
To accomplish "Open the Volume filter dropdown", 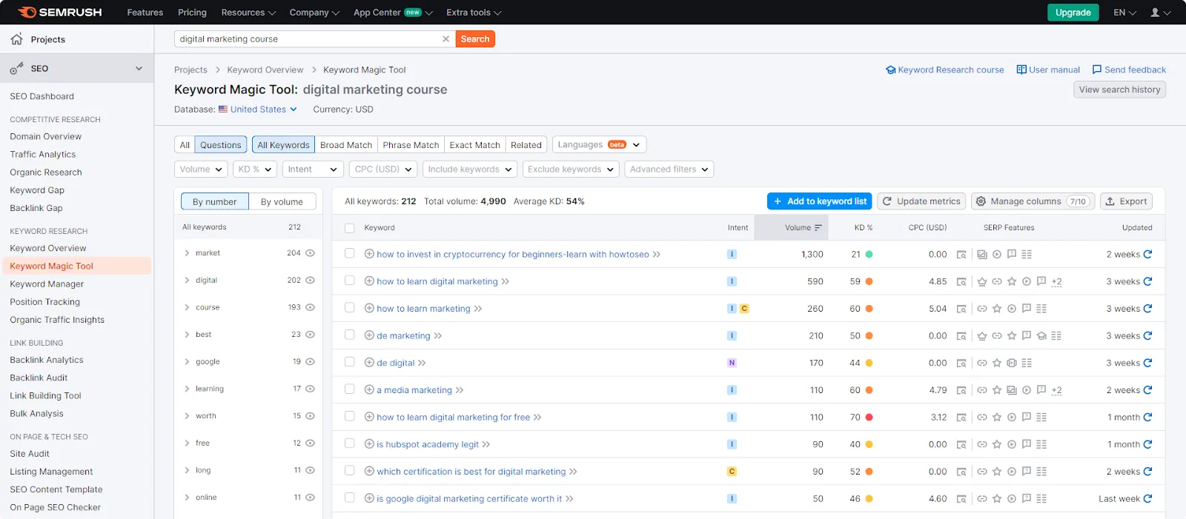I will click(200, 170).
